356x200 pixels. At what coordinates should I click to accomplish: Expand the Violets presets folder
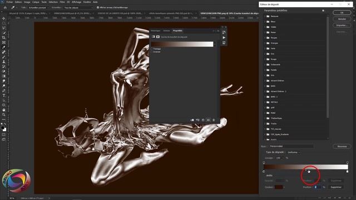point(265,27)
